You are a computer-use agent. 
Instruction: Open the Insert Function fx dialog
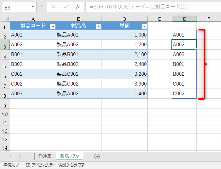pos(78,7)
